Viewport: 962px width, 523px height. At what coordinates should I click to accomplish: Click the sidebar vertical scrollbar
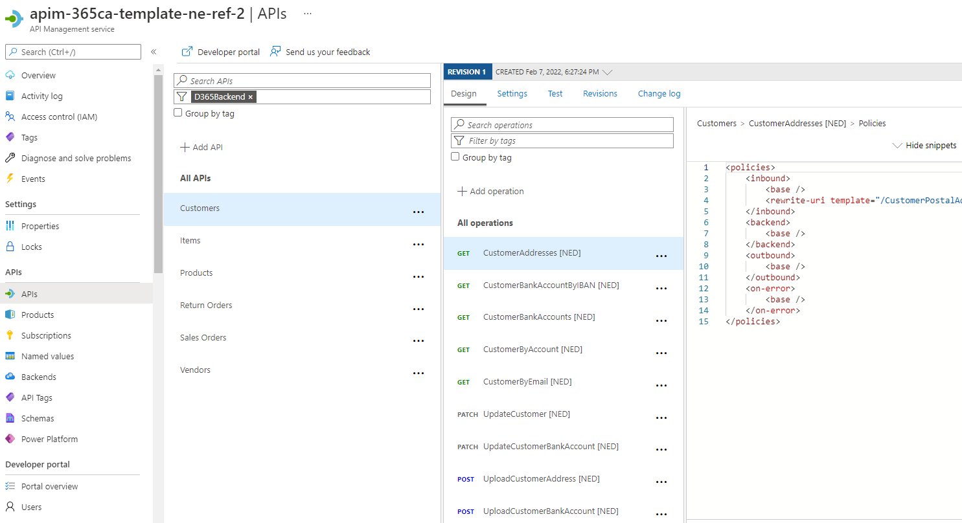(x=158, y=175)
